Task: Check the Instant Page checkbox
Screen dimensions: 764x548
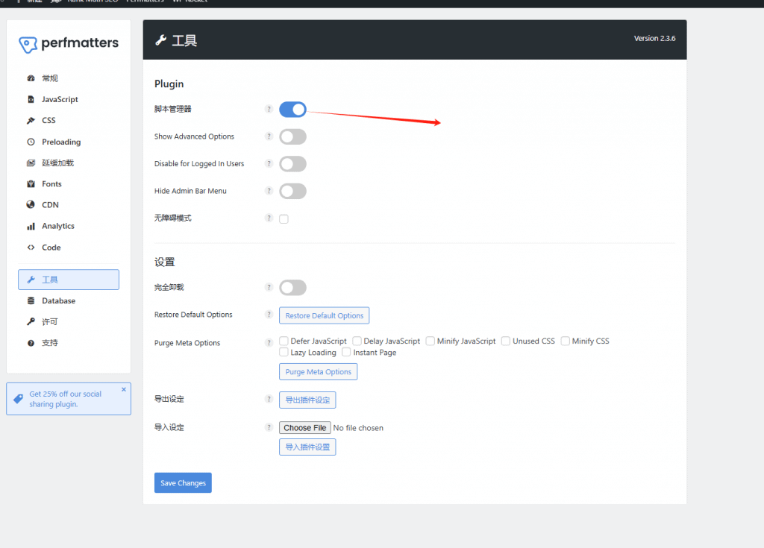Action: point(346,352)
